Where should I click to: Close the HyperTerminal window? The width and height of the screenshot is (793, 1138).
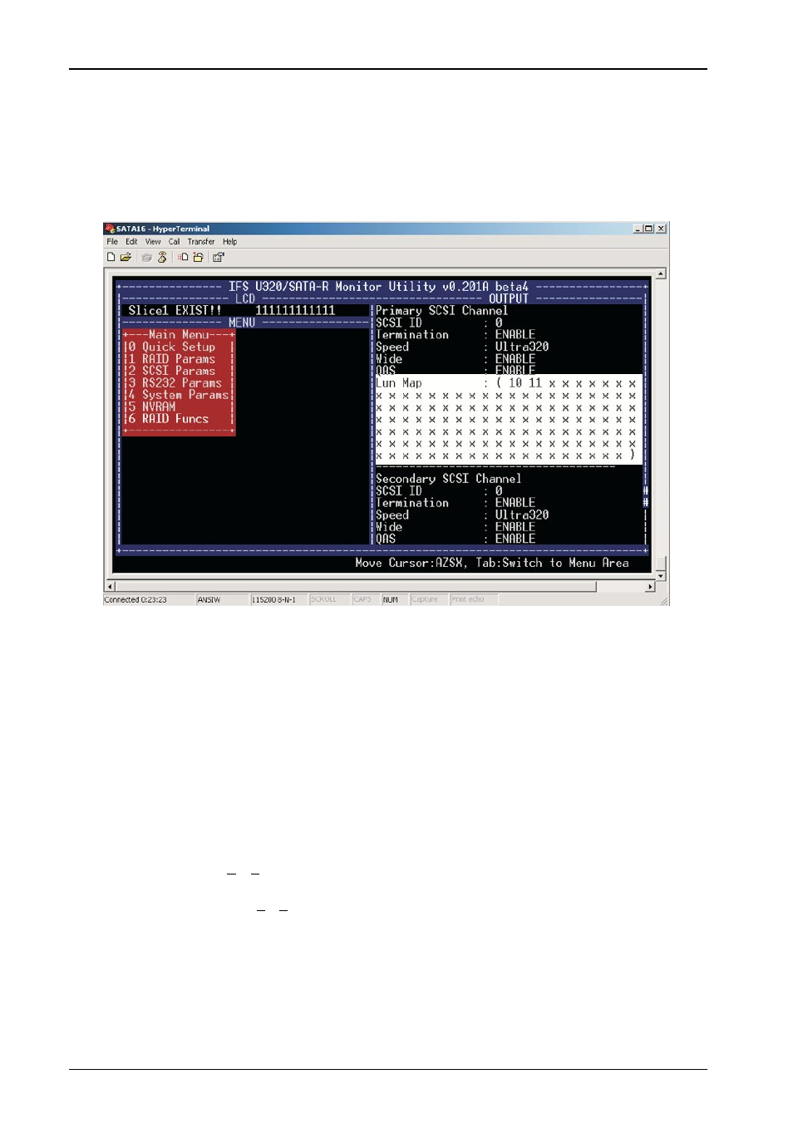click(x=661, y=229)
